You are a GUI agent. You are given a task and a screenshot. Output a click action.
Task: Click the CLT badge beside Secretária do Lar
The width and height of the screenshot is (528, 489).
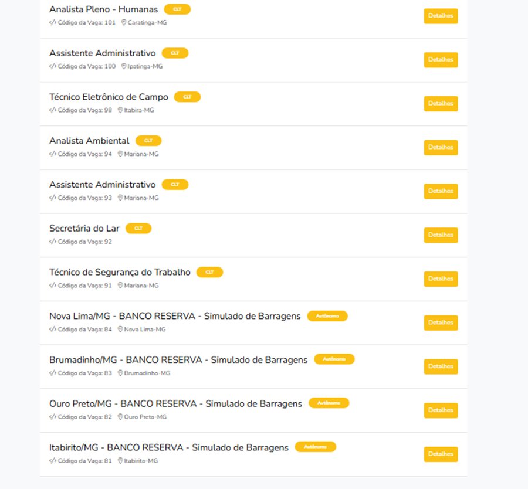tap(138, 228)
